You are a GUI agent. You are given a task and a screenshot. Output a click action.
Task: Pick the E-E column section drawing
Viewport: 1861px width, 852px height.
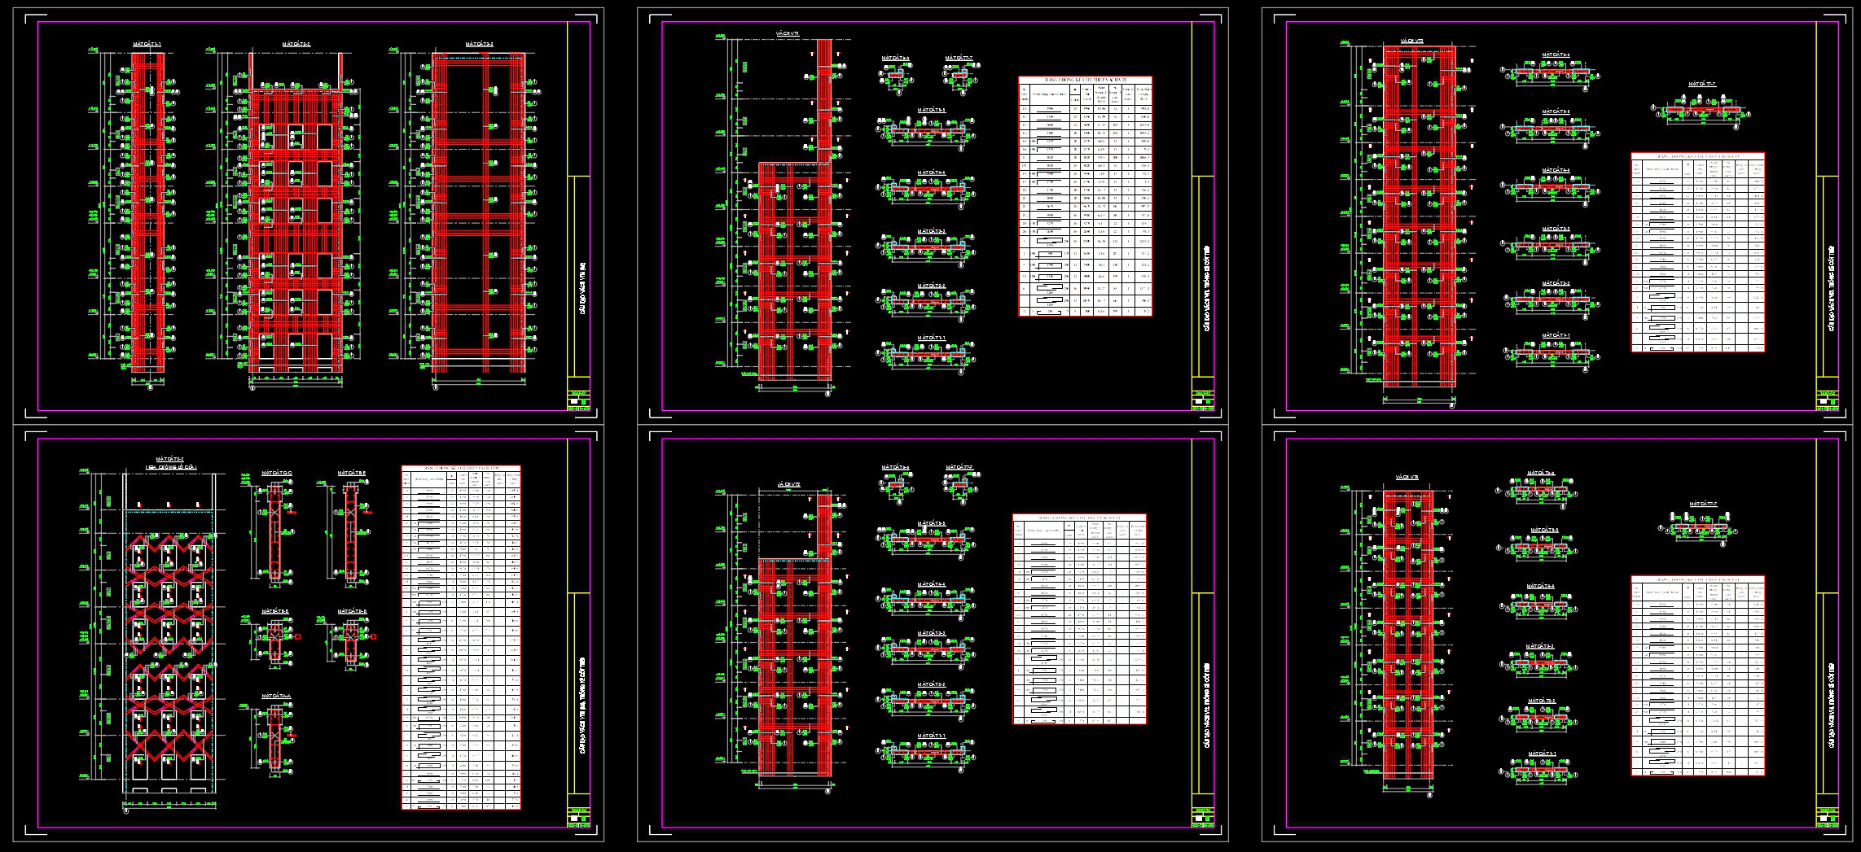point(351,533)
